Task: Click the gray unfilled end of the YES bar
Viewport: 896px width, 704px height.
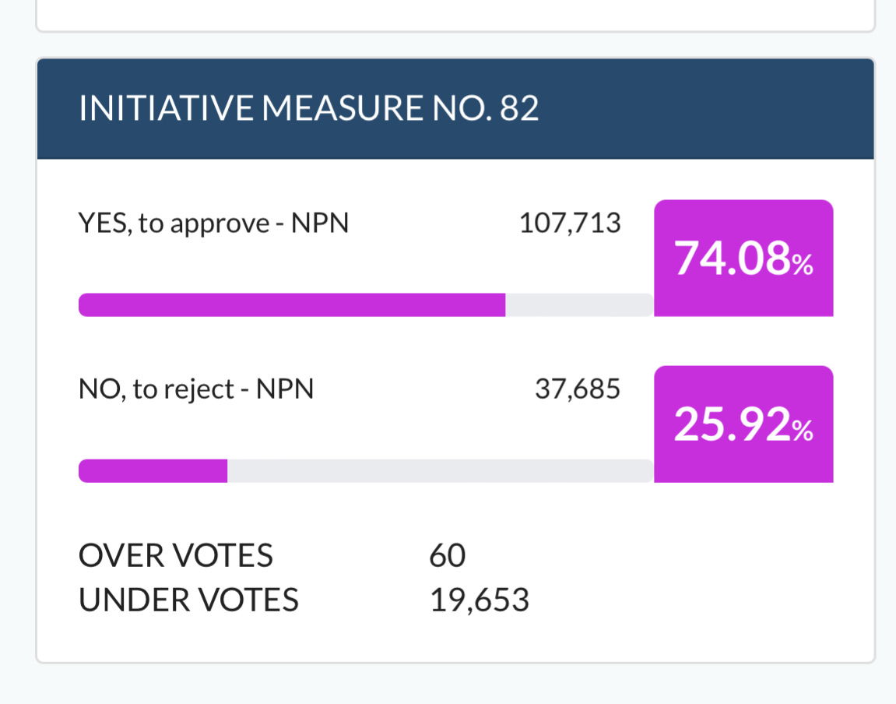Action: (579, 305)
